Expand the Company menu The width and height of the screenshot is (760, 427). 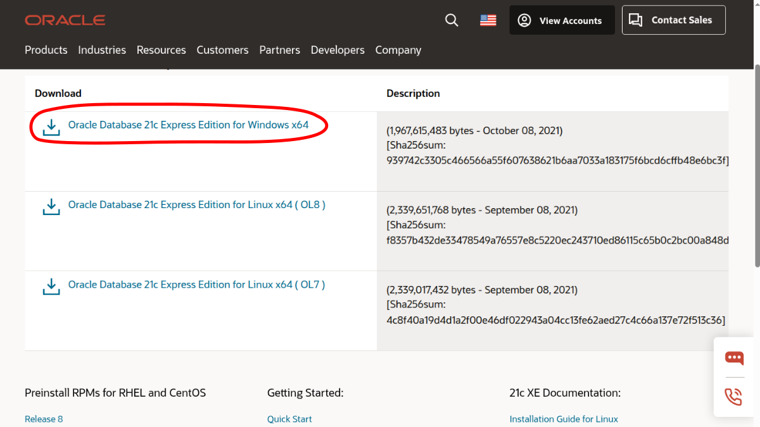pyautogui.click(x=398, y=50)
